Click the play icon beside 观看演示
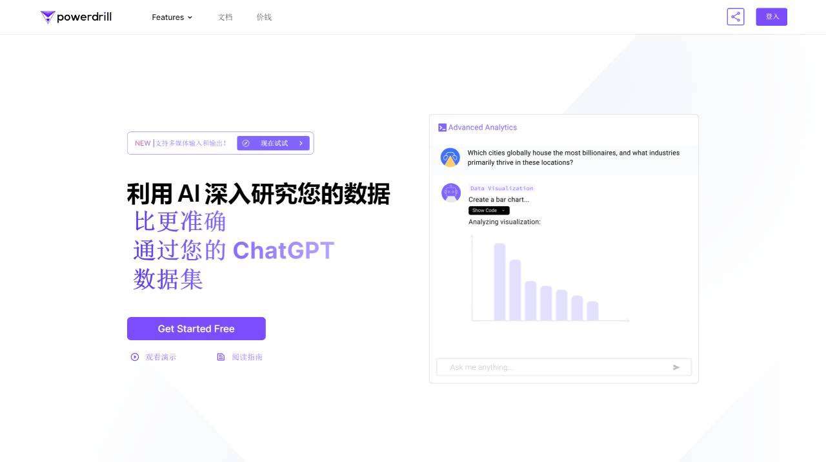Viewport: 826px width, 462px height. (x=135, y=357)
